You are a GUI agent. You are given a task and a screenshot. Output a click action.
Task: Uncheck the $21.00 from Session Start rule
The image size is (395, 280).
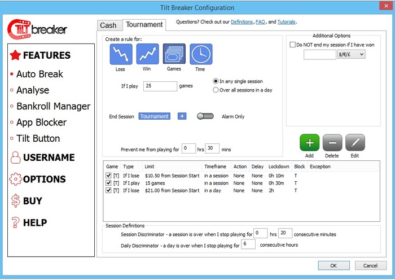click(x=108, y=190)
